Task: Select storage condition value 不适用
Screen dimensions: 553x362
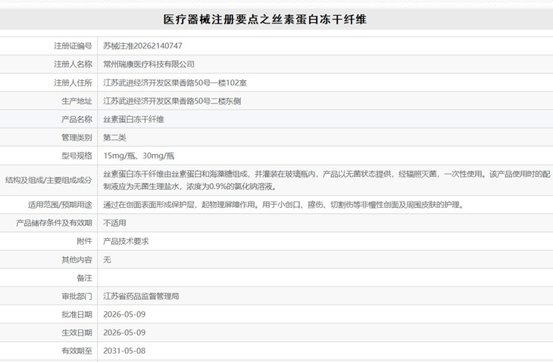Action: (x=114, y=223)
